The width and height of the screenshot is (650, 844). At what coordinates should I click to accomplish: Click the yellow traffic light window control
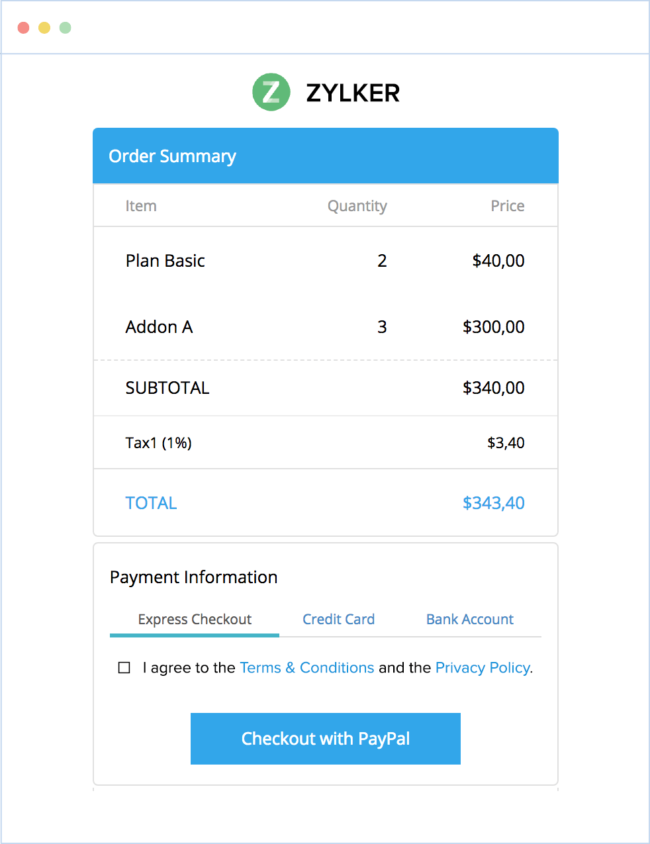point(44,28)
